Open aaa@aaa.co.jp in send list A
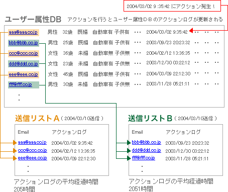 (x=32, y=142)
